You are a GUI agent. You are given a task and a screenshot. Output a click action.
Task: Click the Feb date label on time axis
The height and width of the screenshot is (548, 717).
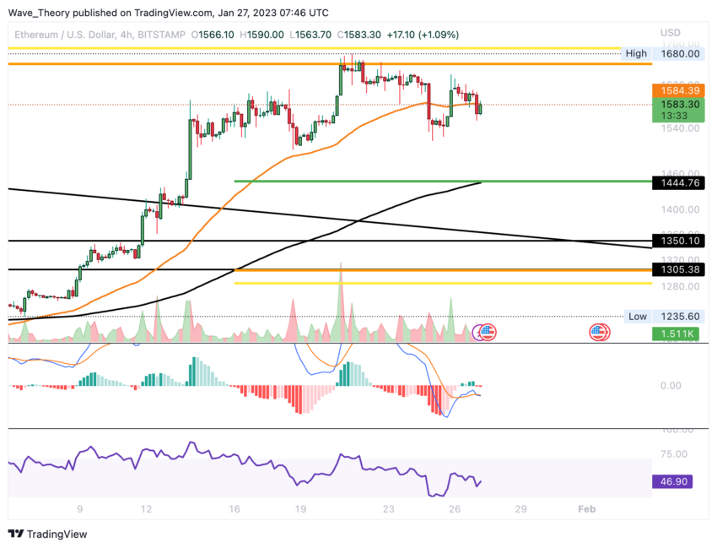click(587, 509)
